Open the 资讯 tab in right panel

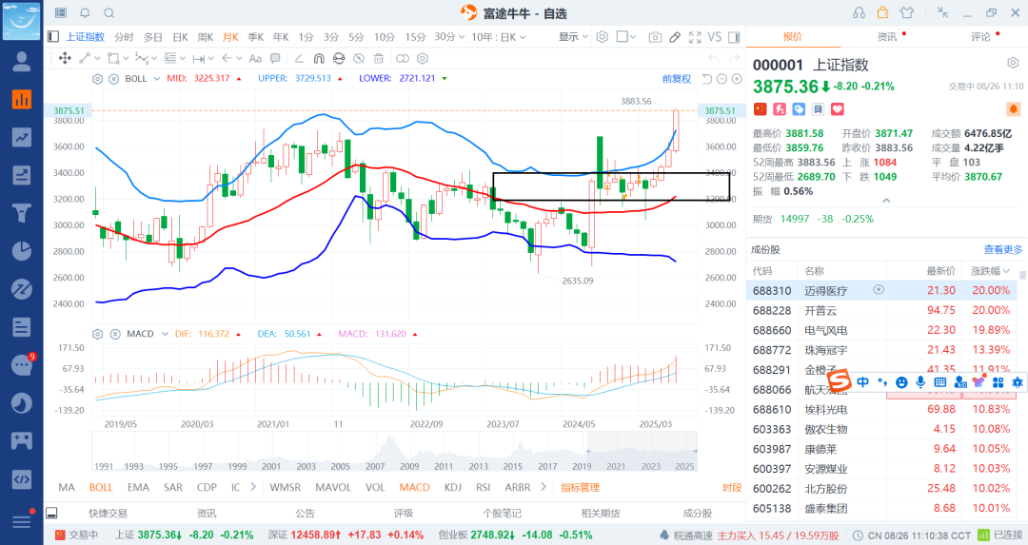click(887, 37)
